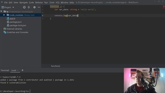Close the Local terminal tab
Viewport: 165px width, 93px height.
[18, 70]
